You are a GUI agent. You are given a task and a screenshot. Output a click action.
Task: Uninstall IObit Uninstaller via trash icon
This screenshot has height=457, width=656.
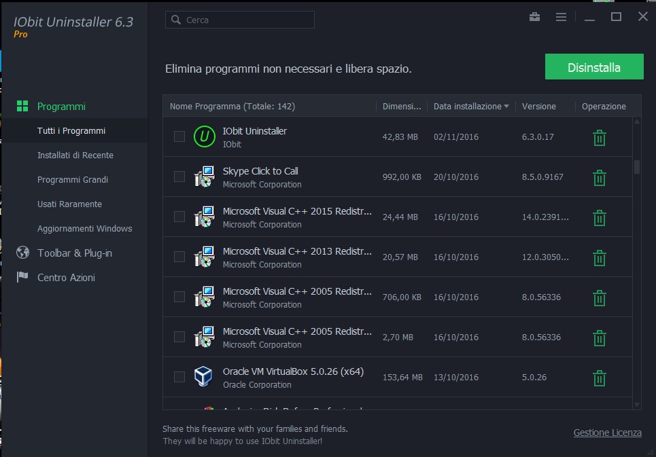599,137
